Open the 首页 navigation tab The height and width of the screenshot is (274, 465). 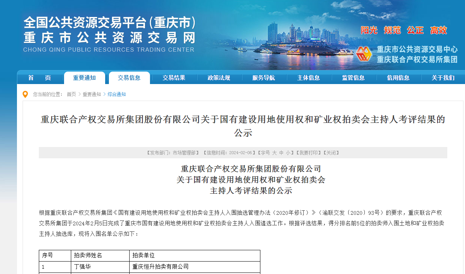click(x=40, y=78)
